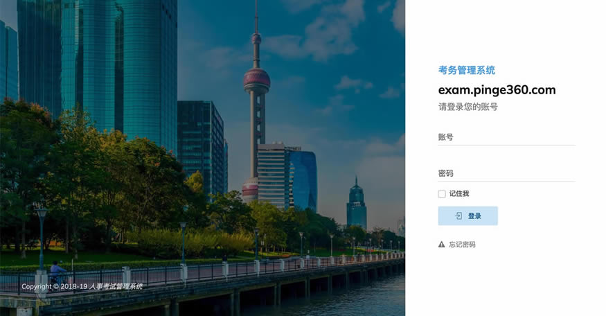
Task: Click the exam.pinge360.com site title
Action: (x=497, y=90)
